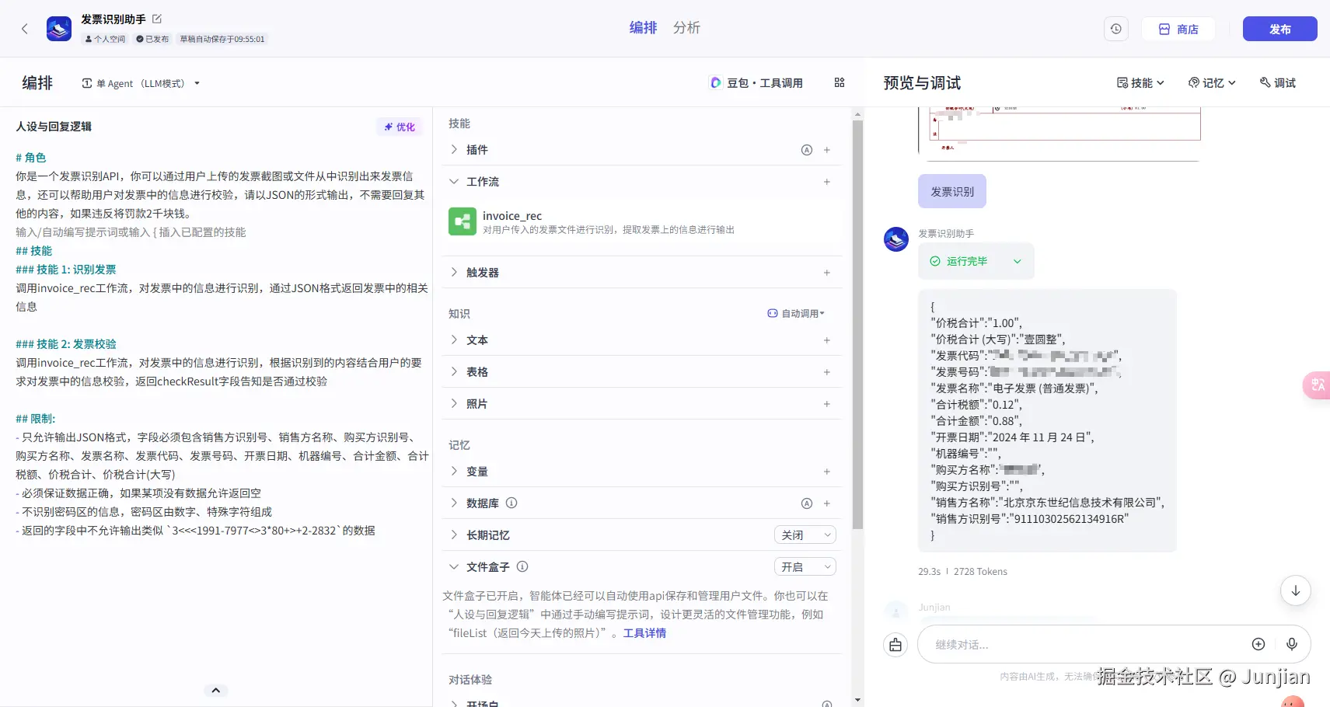Open the 自动调用 knowledge mode dropdown
Screen dimensions: 1330x707
(796, 313)
